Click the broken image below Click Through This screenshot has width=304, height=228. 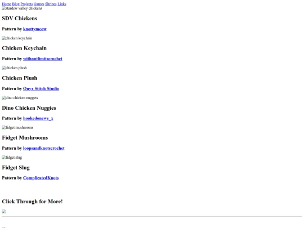coord(4,212)
